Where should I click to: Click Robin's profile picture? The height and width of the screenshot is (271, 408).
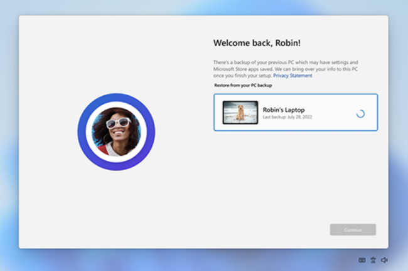click(116, 132)
